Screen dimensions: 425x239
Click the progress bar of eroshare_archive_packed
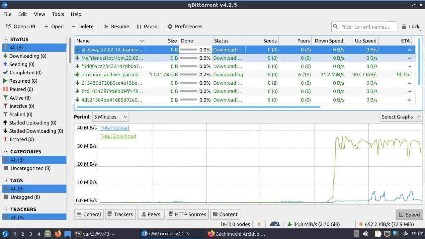click(x=188, y=75)
